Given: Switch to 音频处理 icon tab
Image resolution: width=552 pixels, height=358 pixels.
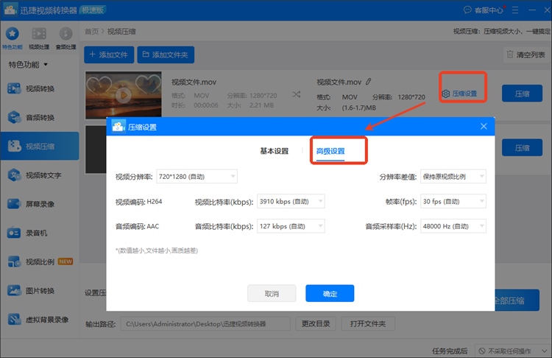Looking at the screenshot, I should coord(66,37).
